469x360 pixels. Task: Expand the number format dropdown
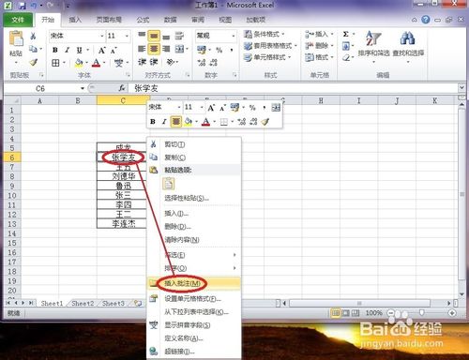coord(234,36)
